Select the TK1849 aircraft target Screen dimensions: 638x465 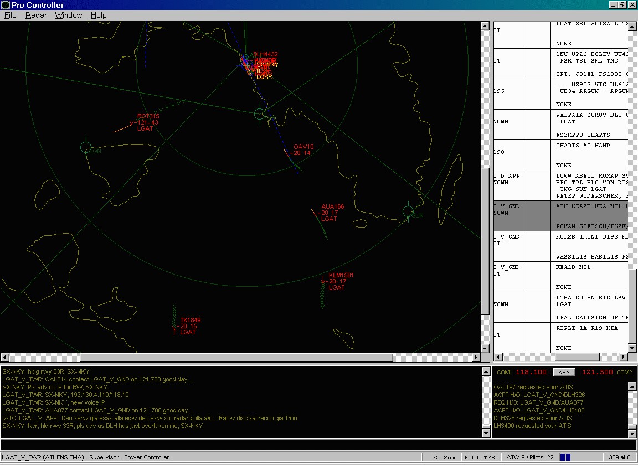click(x=174, y=328)
